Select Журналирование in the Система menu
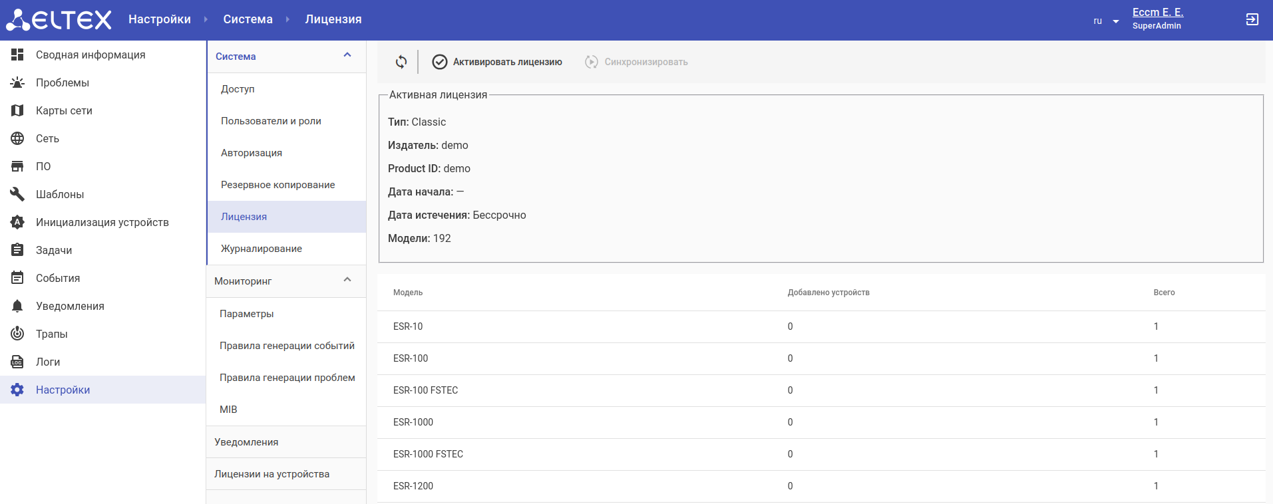Screen dimensions: 1273x504 click(x=261, y=249)
